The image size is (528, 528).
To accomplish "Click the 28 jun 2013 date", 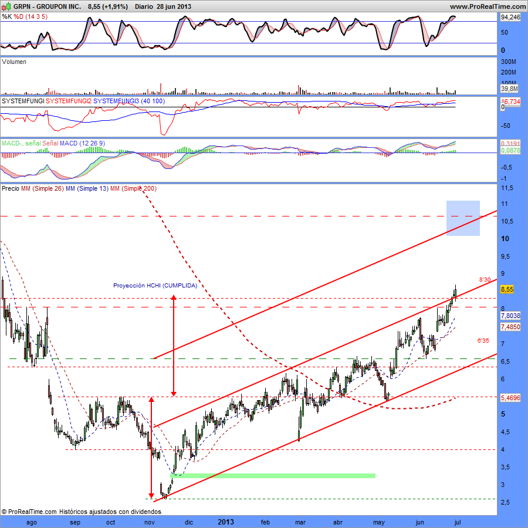I will tap(174, 6).
